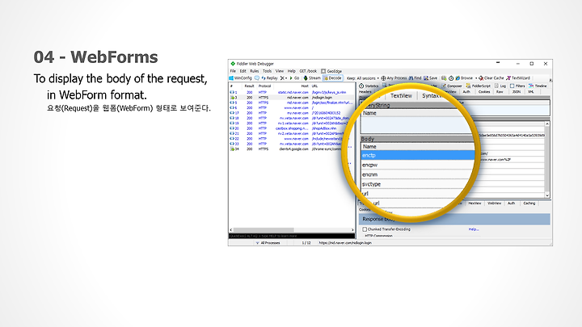Viewport: 582px width, 327px height.
Task: Click the Save toolbar button
Action: pyautogui.click(x=431, y=78)
